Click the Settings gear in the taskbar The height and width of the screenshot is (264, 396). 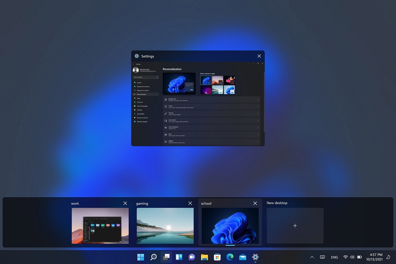255,257
